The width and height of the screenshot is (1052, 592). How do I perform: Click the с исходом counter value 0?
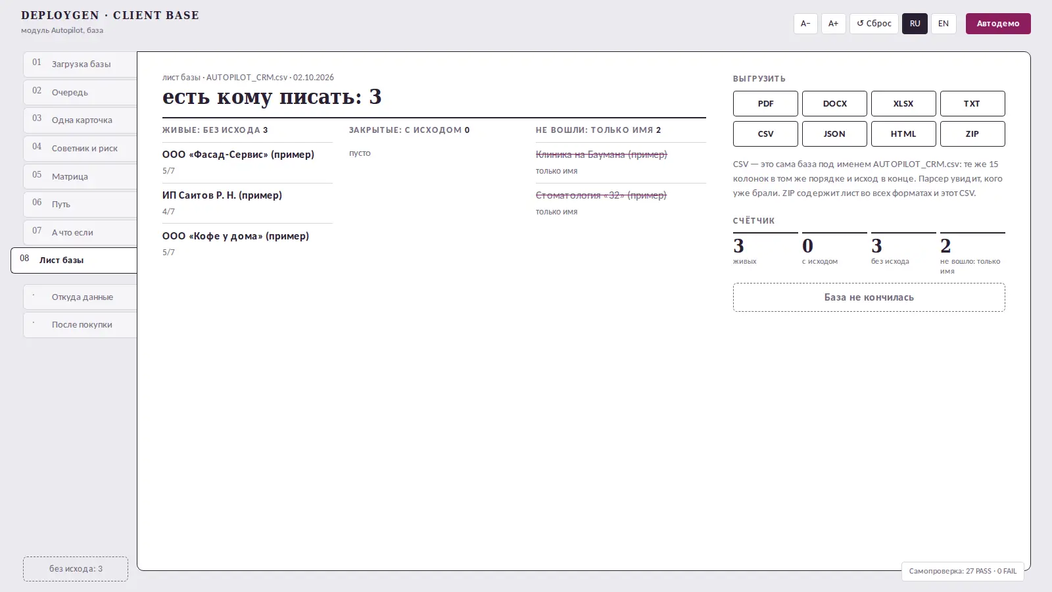pyautogui.click(x=808, y=246)
